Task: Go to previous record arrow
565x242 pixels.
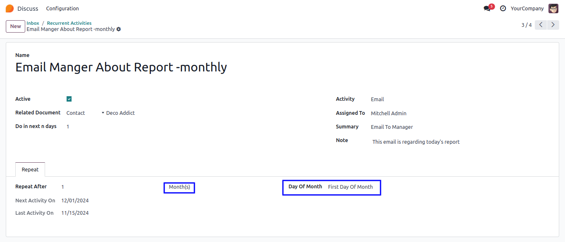Action: point(541,25)
